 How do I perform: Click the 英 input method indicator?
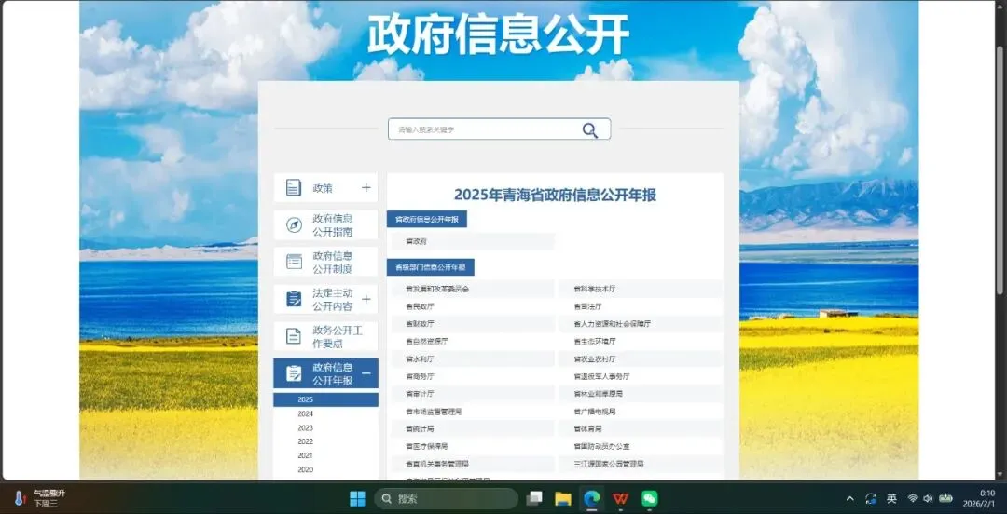click(x=891, y=498)
